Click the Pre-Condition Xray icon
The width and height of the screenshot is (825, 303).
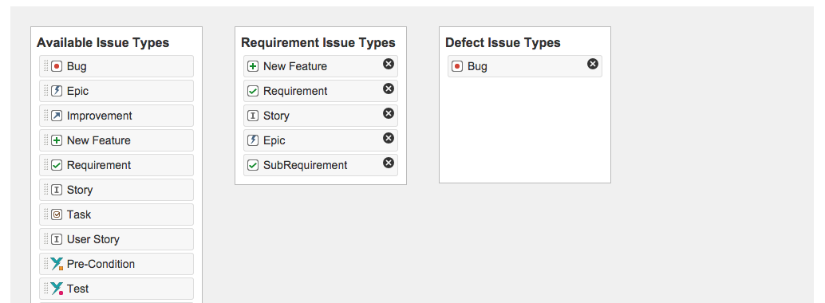click(57, 264)
